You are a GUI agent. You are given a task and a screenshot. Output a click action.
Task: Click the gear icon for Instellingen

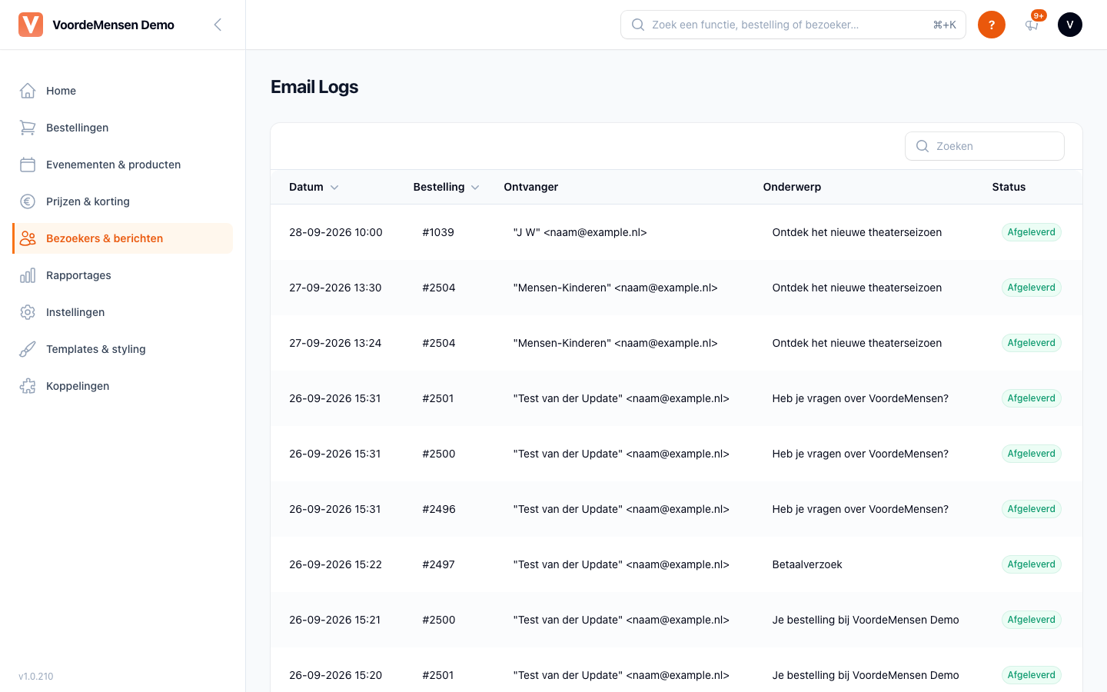click(x=28, y=312)
